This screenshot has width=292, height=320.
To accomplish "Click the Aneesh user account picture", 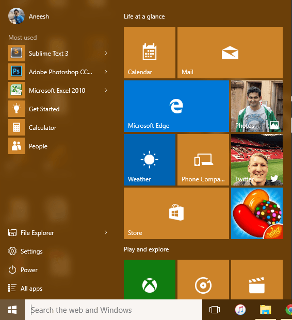I will (x=17, y=16).
